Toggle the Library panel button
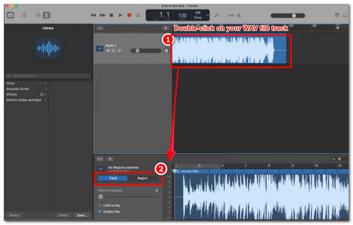 tap(11, 15)
